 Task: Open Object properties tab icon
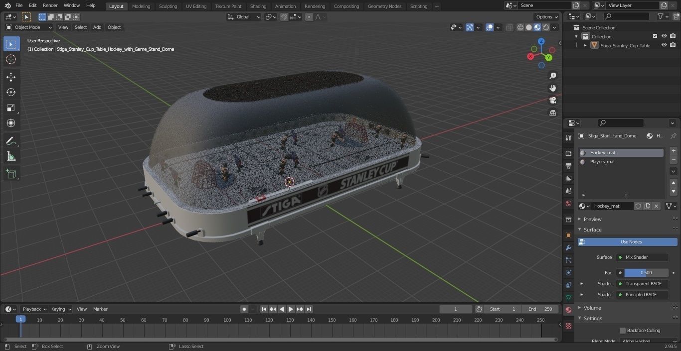(x=568, y=235)
